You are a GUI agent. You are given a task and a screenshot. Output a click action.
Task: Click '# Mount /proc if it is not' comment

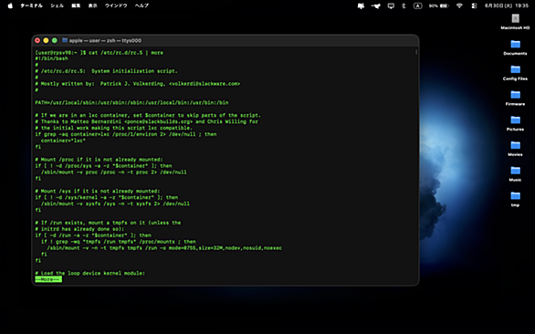coord(99,160)
